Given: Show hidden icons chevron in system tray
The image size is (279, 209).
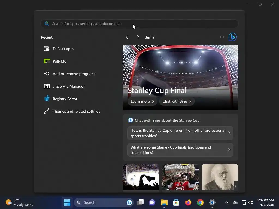Looking at the screenshot, I should pos(226,202).
